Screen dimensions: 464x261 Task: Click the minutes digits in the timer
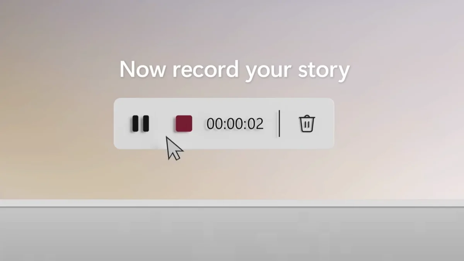coord(235,124)
